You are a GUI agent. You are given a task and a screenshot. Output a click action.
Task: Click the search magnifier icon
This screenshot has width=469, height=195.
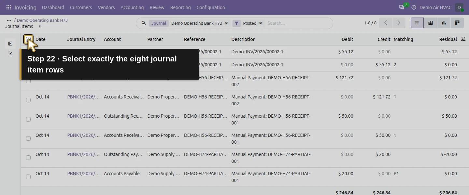click(x=143, y=23)
